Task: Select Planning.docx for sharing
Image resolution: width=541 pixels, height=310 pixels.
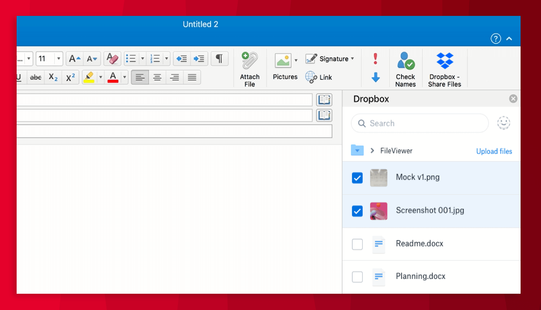Action: point(357,277)
